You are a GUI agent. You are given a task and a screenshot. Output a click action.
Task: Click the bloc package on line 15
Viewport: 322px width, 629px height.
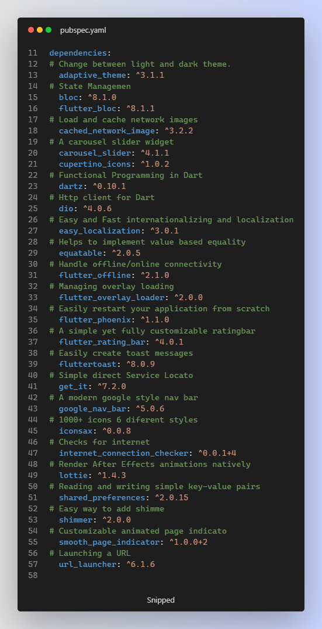(68, 98)
